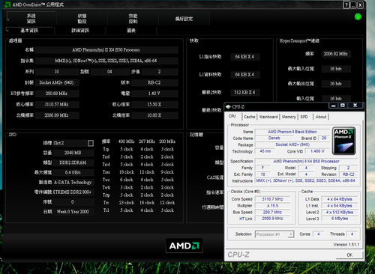The image size is (375, 274).
Task: Click the CPU-Z title bar icon
Action: pyautogui.click(x=228, y=107)
